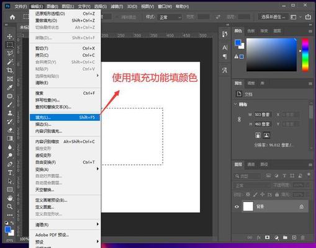Click the W width field in Properties

click(263, 115)
